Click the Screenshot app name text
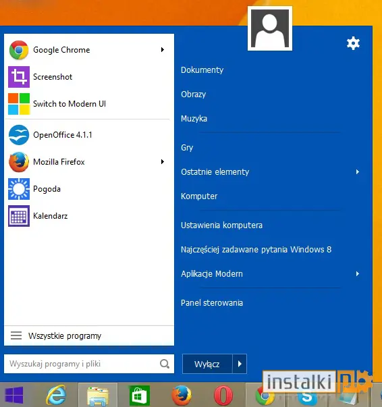 53,77
